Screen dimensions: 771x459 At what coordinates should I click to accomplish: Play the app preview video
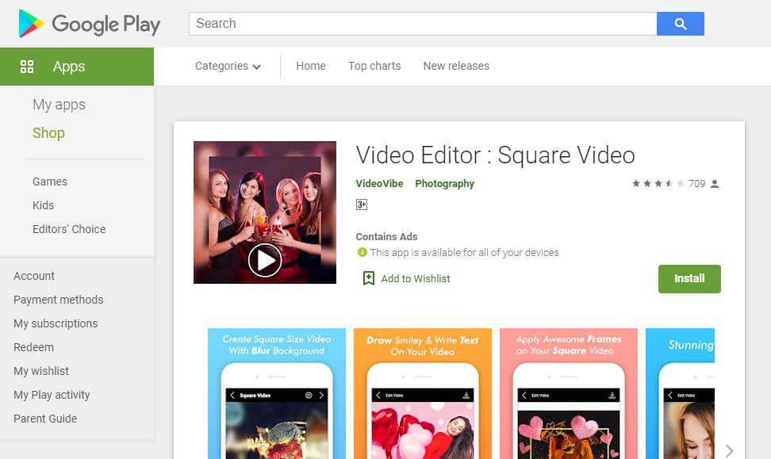pyautogui.click(x=265, y=261)
